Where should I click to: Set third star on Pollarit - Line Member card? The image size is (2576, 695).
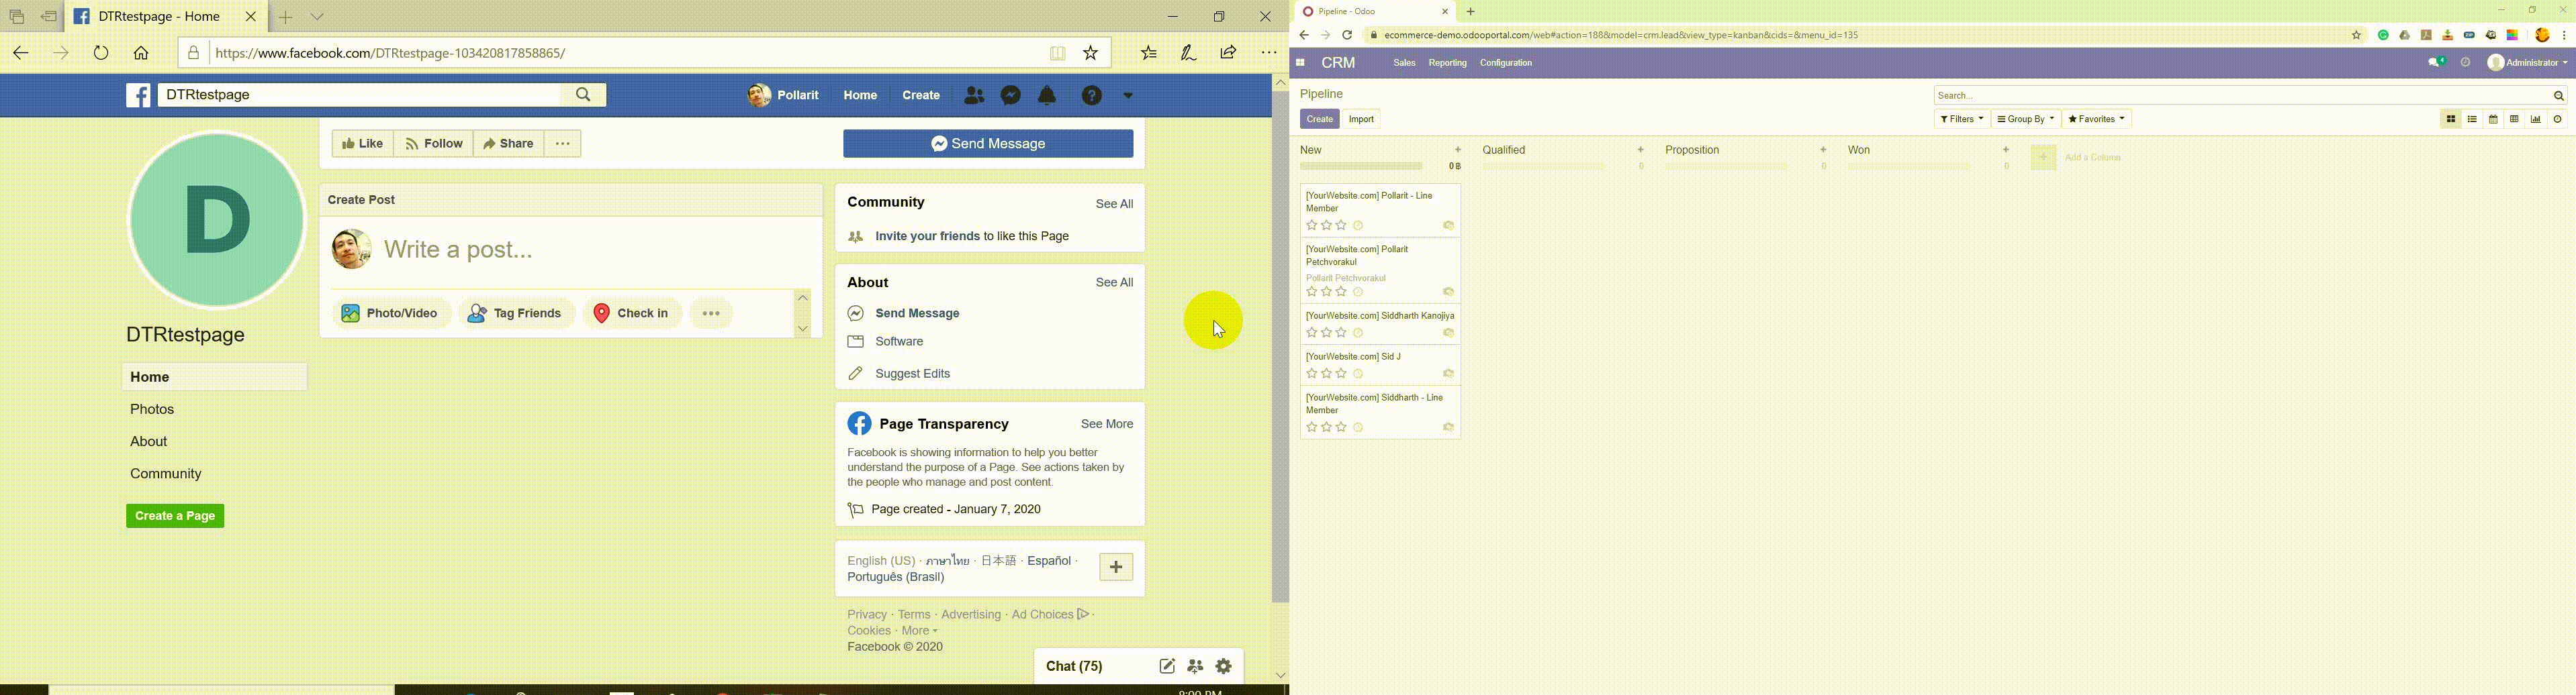point(1341,225)
